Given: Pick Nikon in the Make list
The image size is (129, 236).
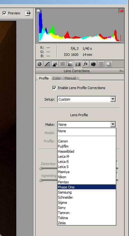Looking at the screenshot, I should pos(87,177).
